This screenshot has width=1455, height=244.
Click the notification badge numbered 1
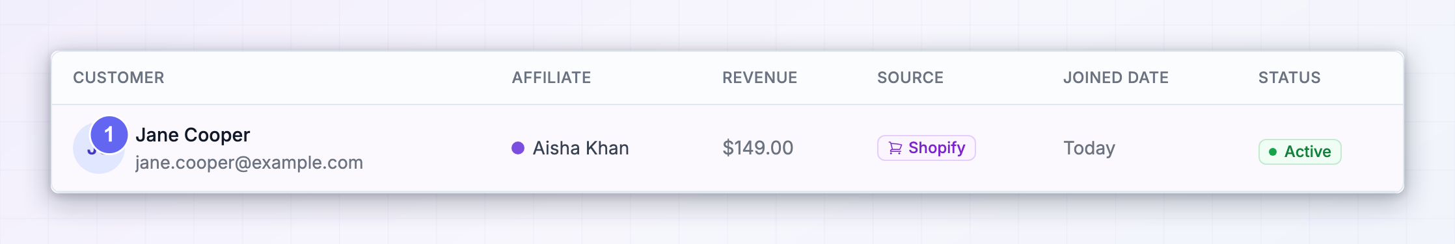coord(109,134)
